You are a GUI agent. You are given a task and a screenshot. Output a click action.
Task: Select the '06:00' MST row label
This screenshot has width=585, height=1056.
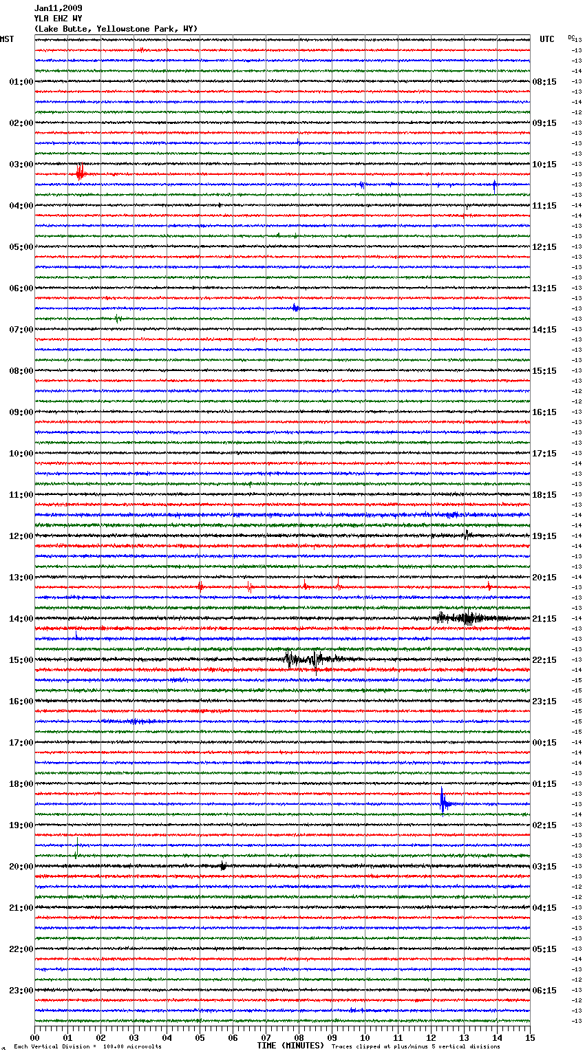tap(21, 288)
